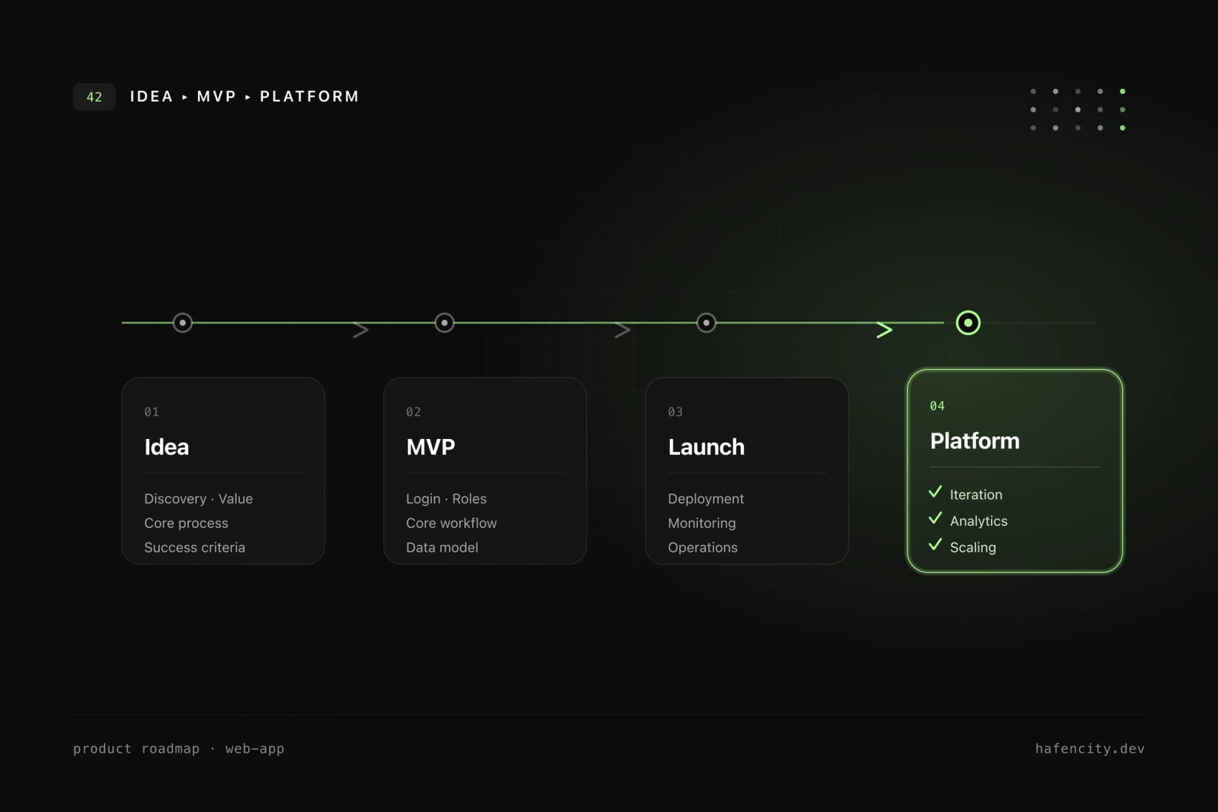
Task: Open the MVP stage card
Action: [485, 471]
